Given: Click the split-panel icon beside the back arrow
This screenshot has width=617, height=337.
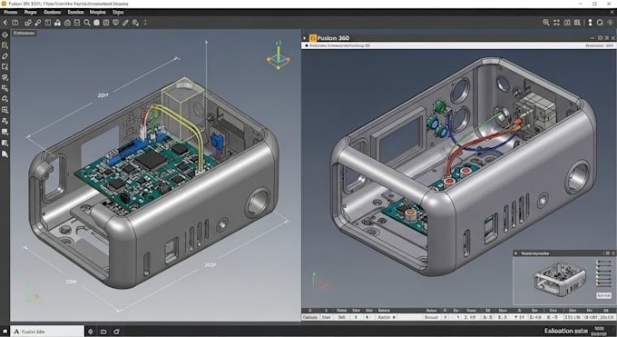Looking at the screenshot, I should (x=15, y=23).
